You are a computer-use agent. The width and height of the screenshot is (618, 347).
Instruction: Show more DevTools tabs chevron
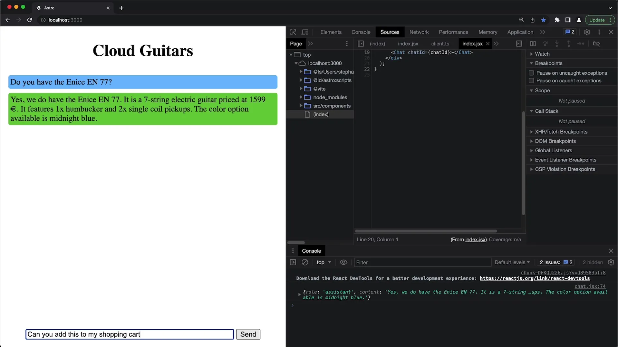[x=543, y=32]
